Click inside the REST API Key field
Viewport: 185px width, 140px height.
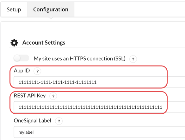tap(99, 107)
